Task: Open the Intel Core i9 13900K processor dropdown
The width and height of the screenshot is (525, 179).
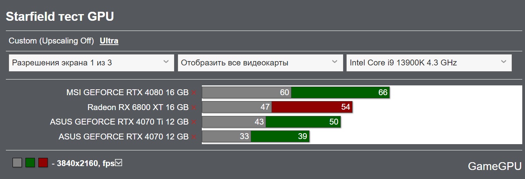Action: pyautogui.click(x=429, y=63)
